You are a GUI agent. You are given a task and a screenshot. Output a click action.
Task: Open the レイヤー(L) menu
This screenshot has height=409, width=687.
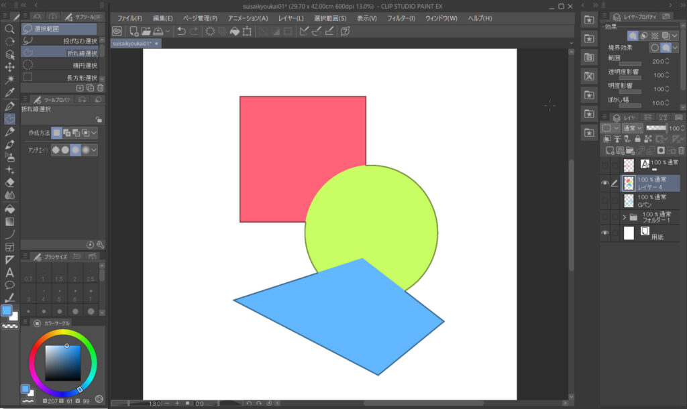[x=290, y=17]
